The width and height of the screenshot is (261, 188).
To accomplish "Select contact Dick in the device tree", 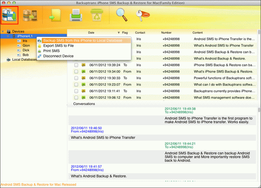I will click(26, 50).
